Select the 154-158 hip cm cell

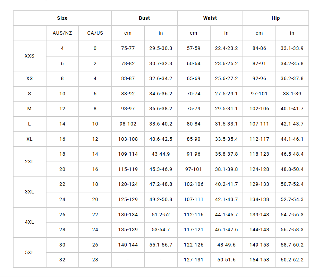pos(259,260)
